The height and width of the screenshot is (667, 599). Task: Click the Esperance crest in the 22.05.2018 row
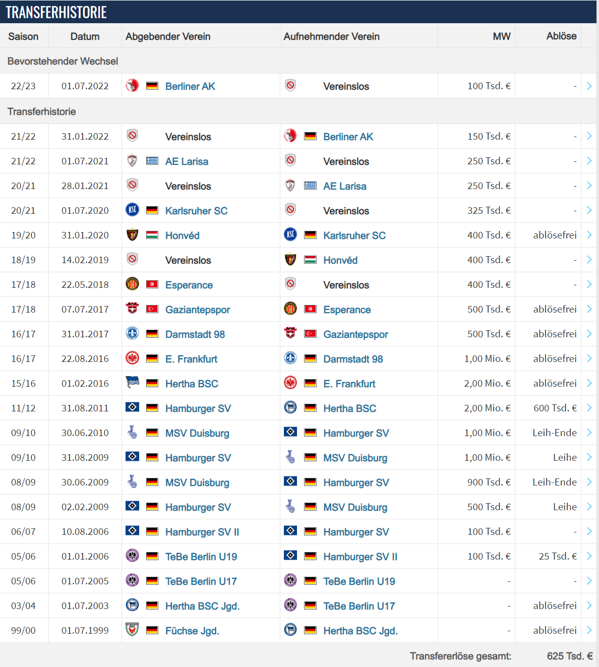(132, 284)
